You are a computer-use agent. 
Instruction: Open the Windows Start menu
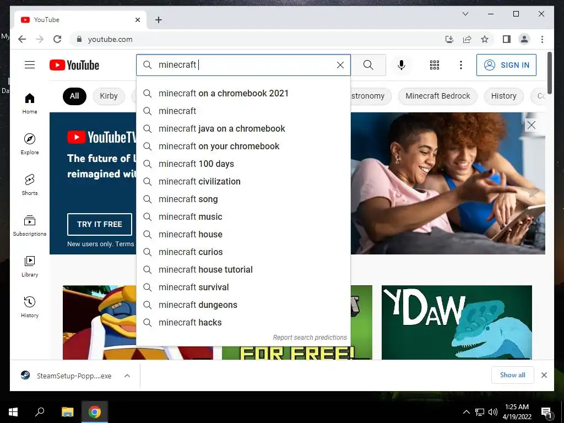tap(13, 412)
